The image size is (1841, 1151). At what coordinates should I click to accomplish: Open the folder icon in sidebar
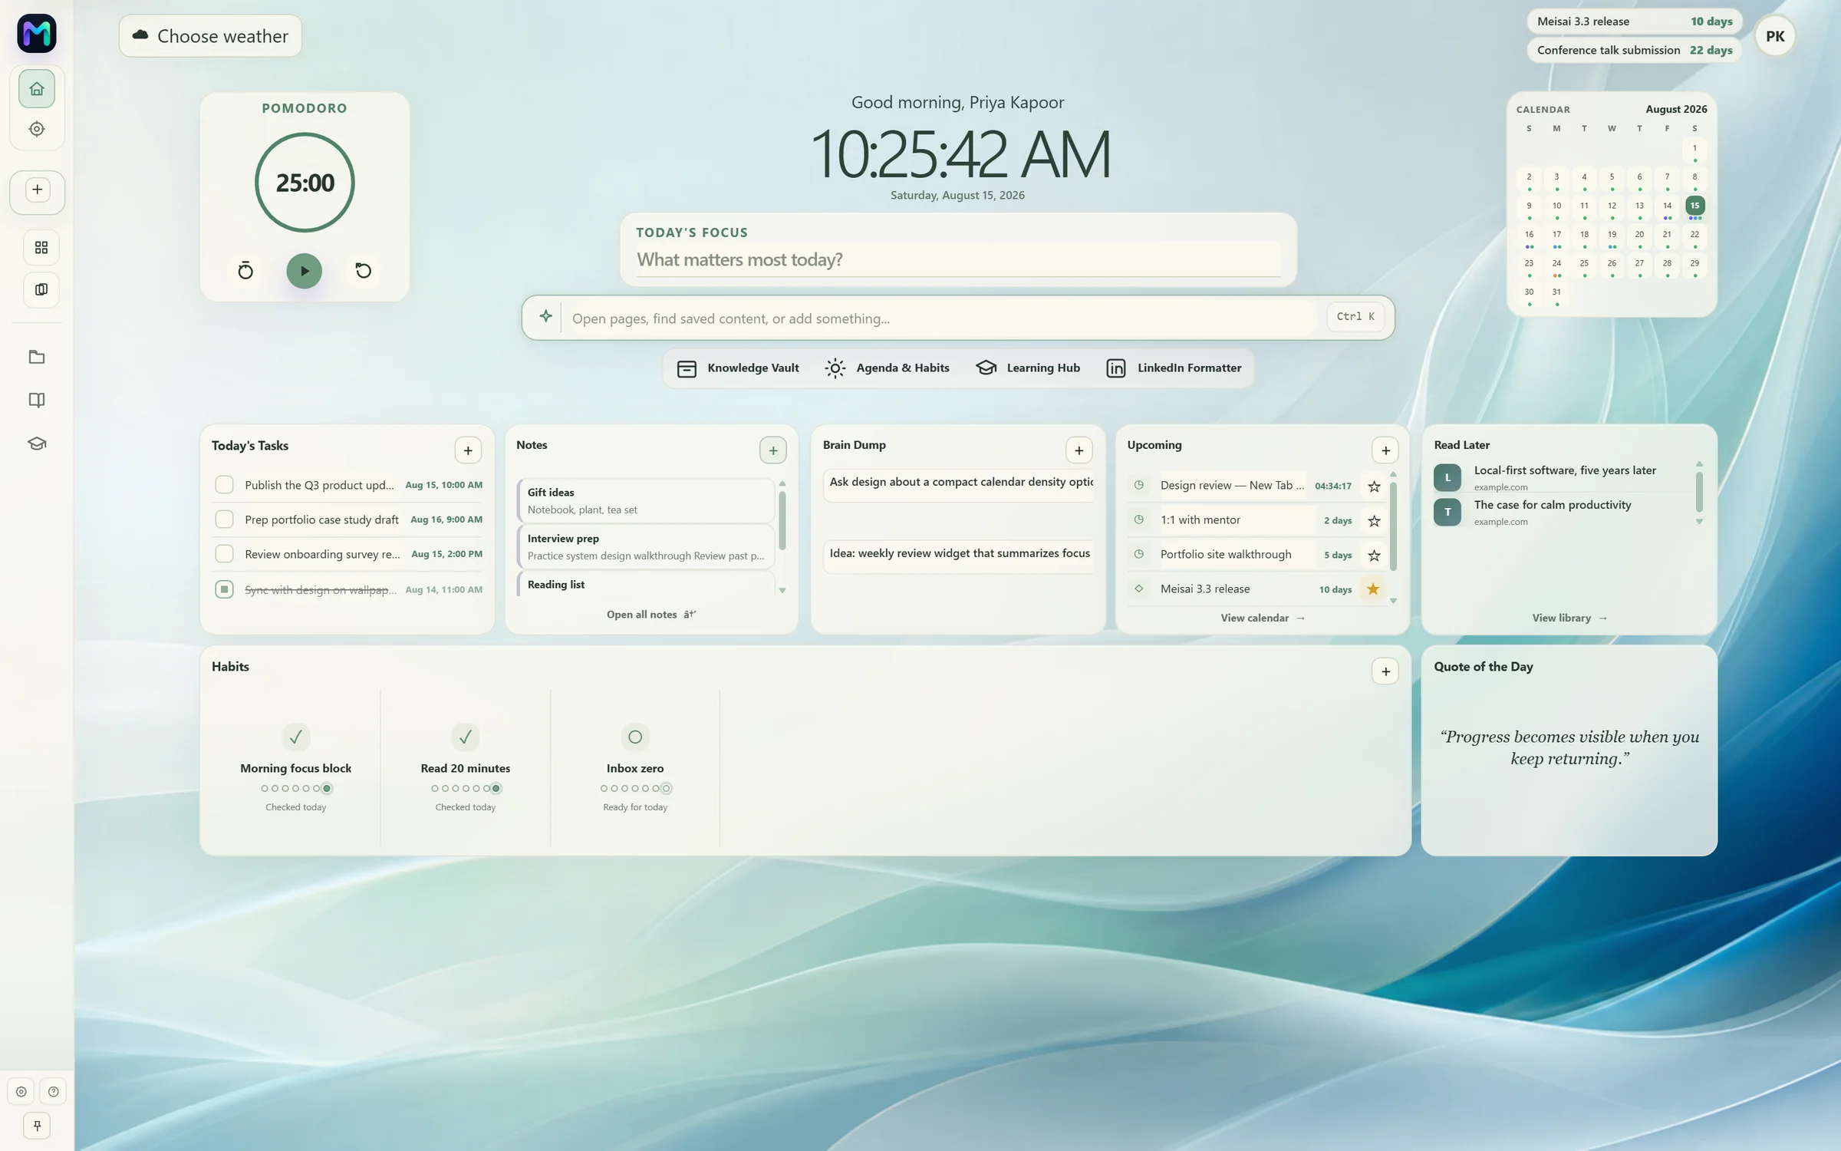coord(37,357)
